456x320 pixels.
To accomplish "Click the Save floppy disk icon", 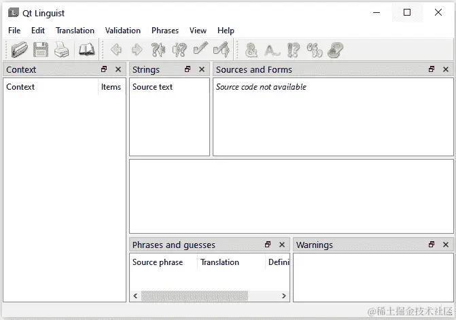I will click(x=41, y=50).
